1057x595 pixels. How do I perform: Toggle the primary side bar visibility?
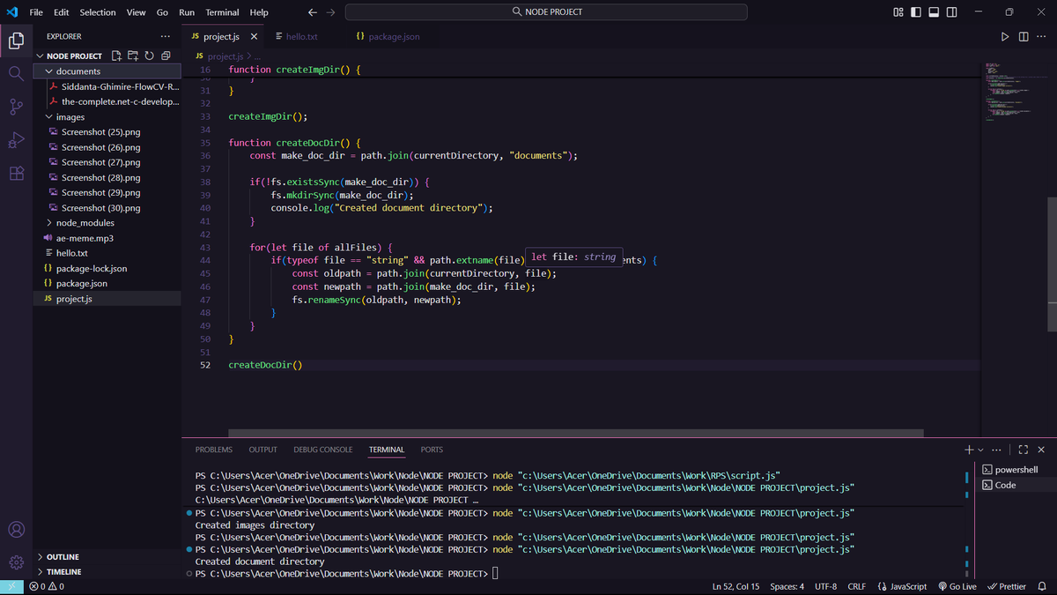[x=916, y=12]
